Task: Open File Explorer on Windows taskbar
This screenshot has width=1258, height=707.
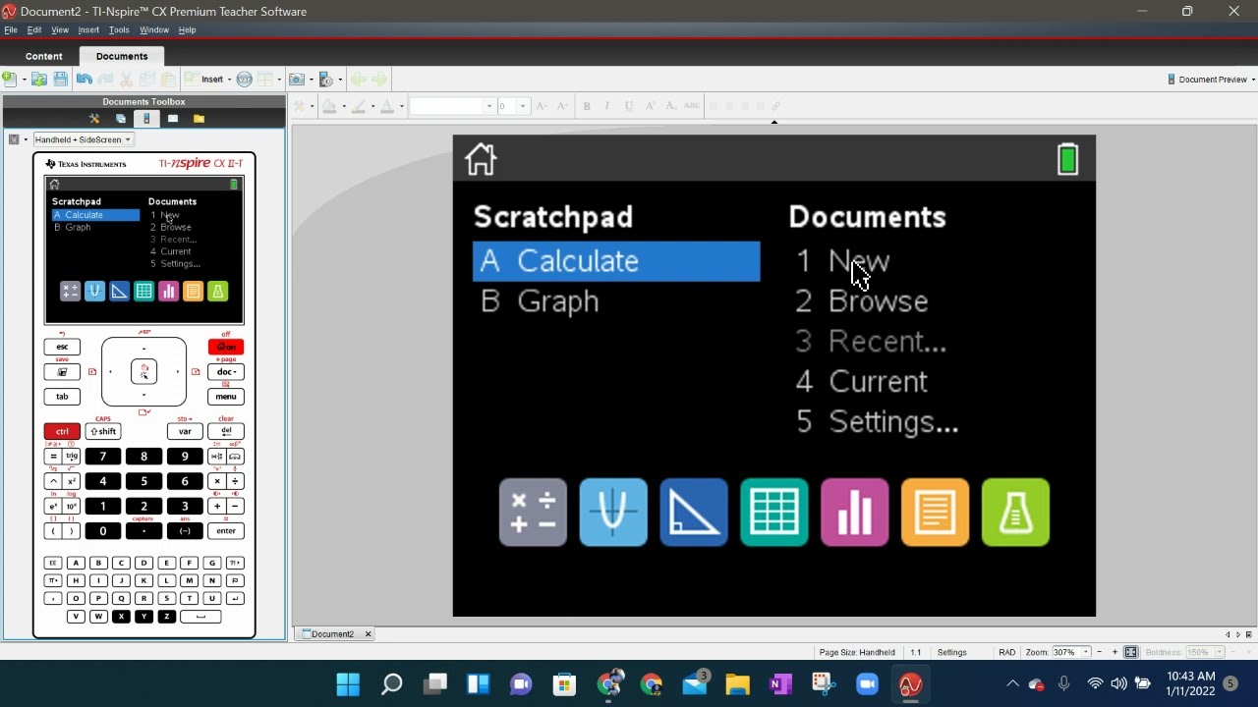Action: pyautogui.click(x=737, y=684)
